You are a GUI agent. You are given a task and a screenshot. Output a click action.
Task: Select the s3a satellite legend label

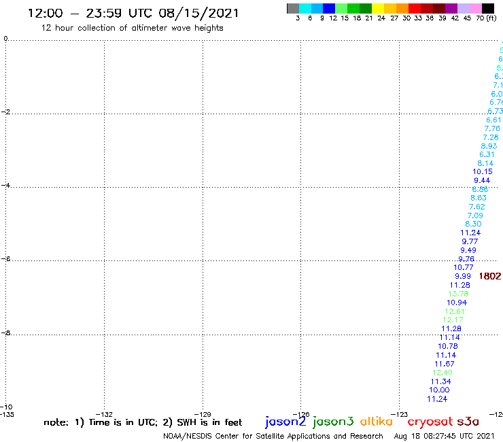[x=468, y=422]
